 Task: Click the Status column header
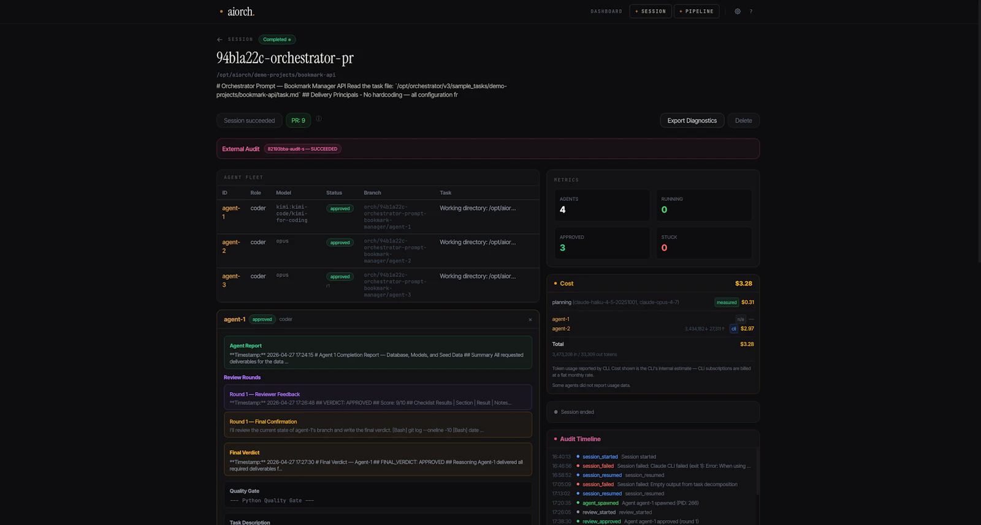(x=334, y=193)
